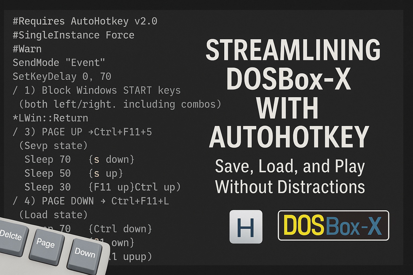Select the DOSBox-X logo badge
The width and height of the screenshot is (413, 275).
pyautogui.click(x=333, y=226)
